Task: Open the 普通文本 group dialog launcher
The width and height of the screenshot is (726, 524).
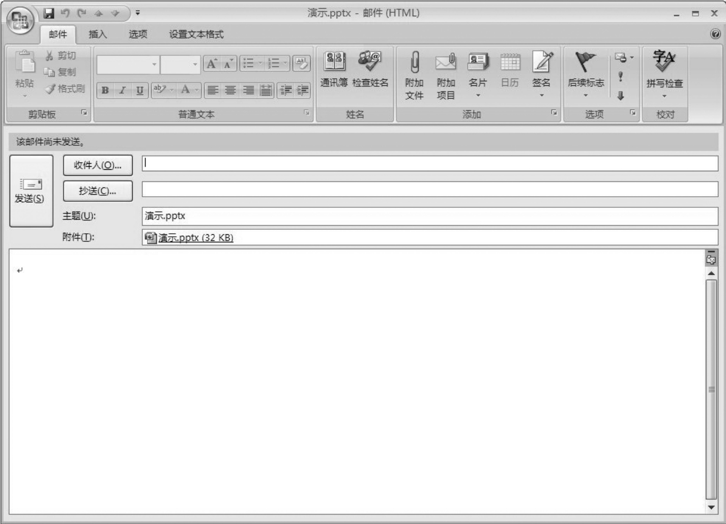Action: click(x=307, y=113)
